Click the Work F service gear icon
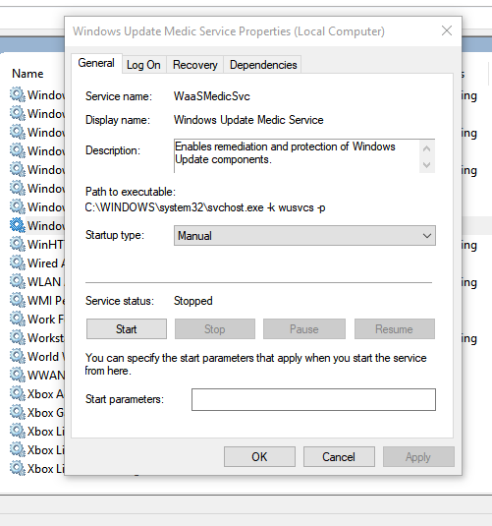492x526 pixels. (x=18, y=319)
